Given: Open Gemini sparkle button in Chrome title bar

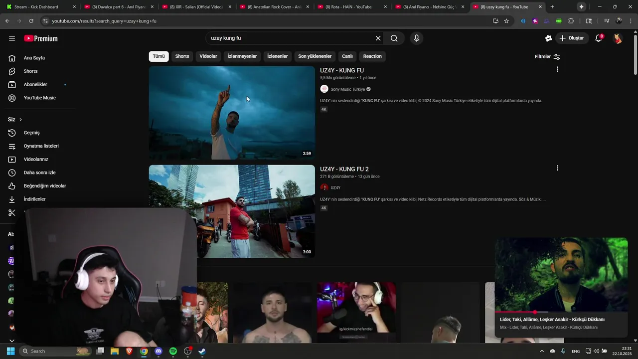Looking at the screenshot, I should click(x=581, y=6).
